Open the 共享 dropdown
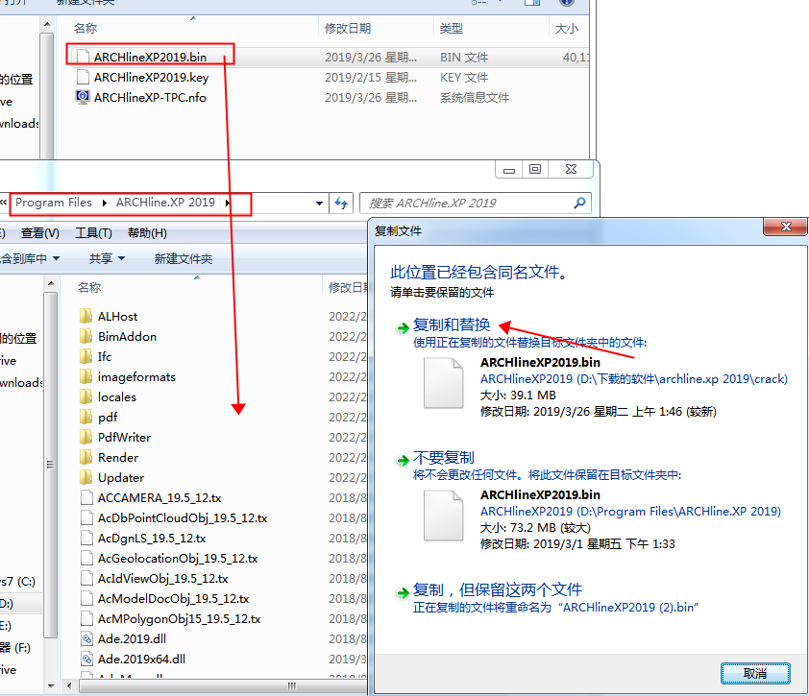The height and width of the screenshot is (696, 809). [107, 258]
